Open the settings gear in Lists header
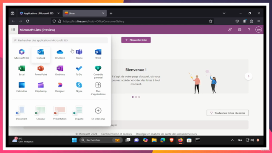The height and width of the screenshot is (153, 272). (239, 30)
